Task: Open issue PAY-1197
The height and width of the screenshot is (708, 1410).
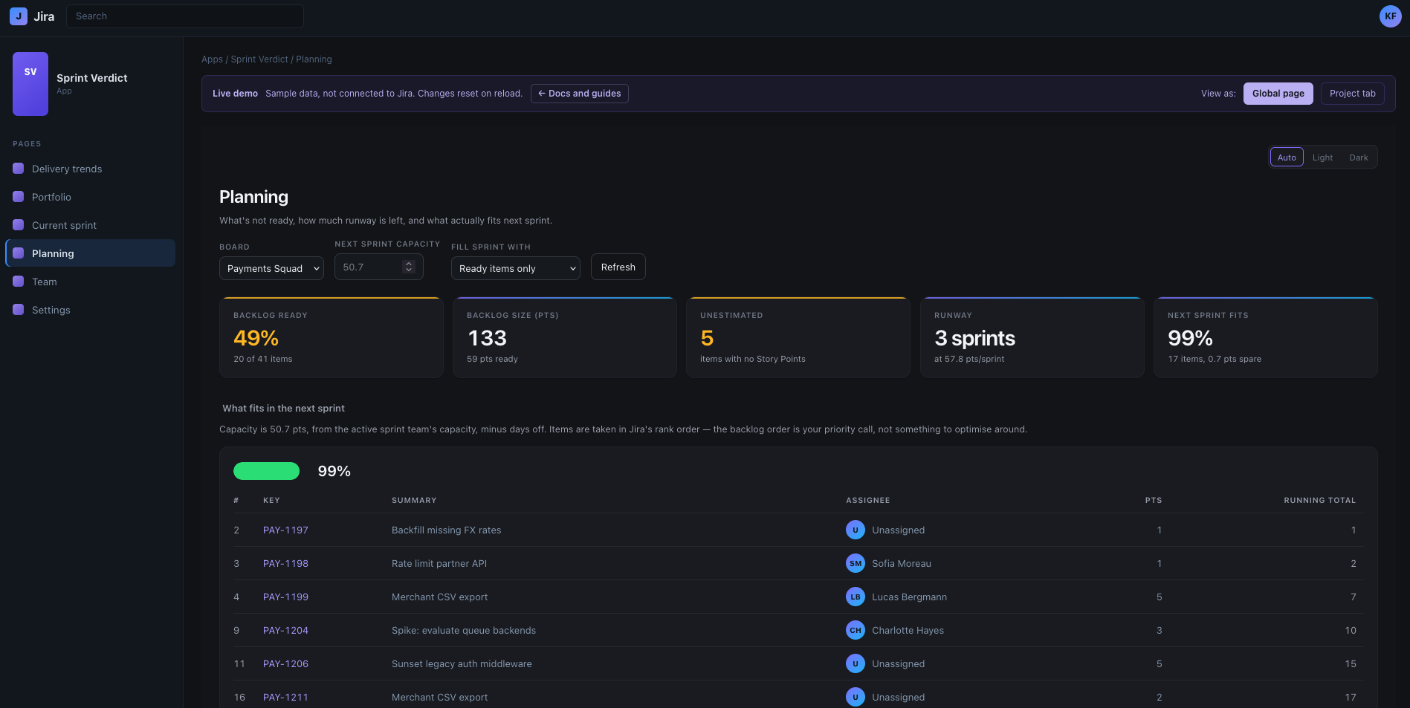Action: 285,530
